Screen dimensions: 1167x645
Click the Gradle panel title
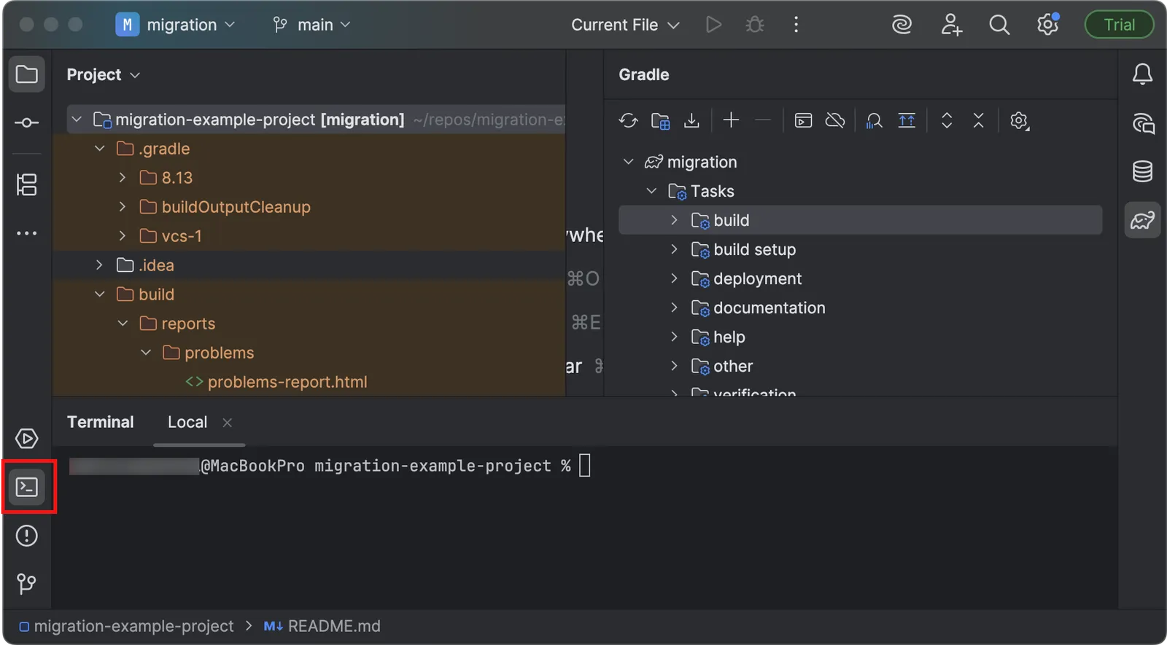click(x=644, y=74)
